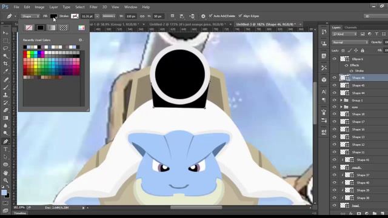Select the Clone Stamp tool
Image resolution: width=388 pixels, height=218 pixels.
pyautogui.click(x=5, y=95)
